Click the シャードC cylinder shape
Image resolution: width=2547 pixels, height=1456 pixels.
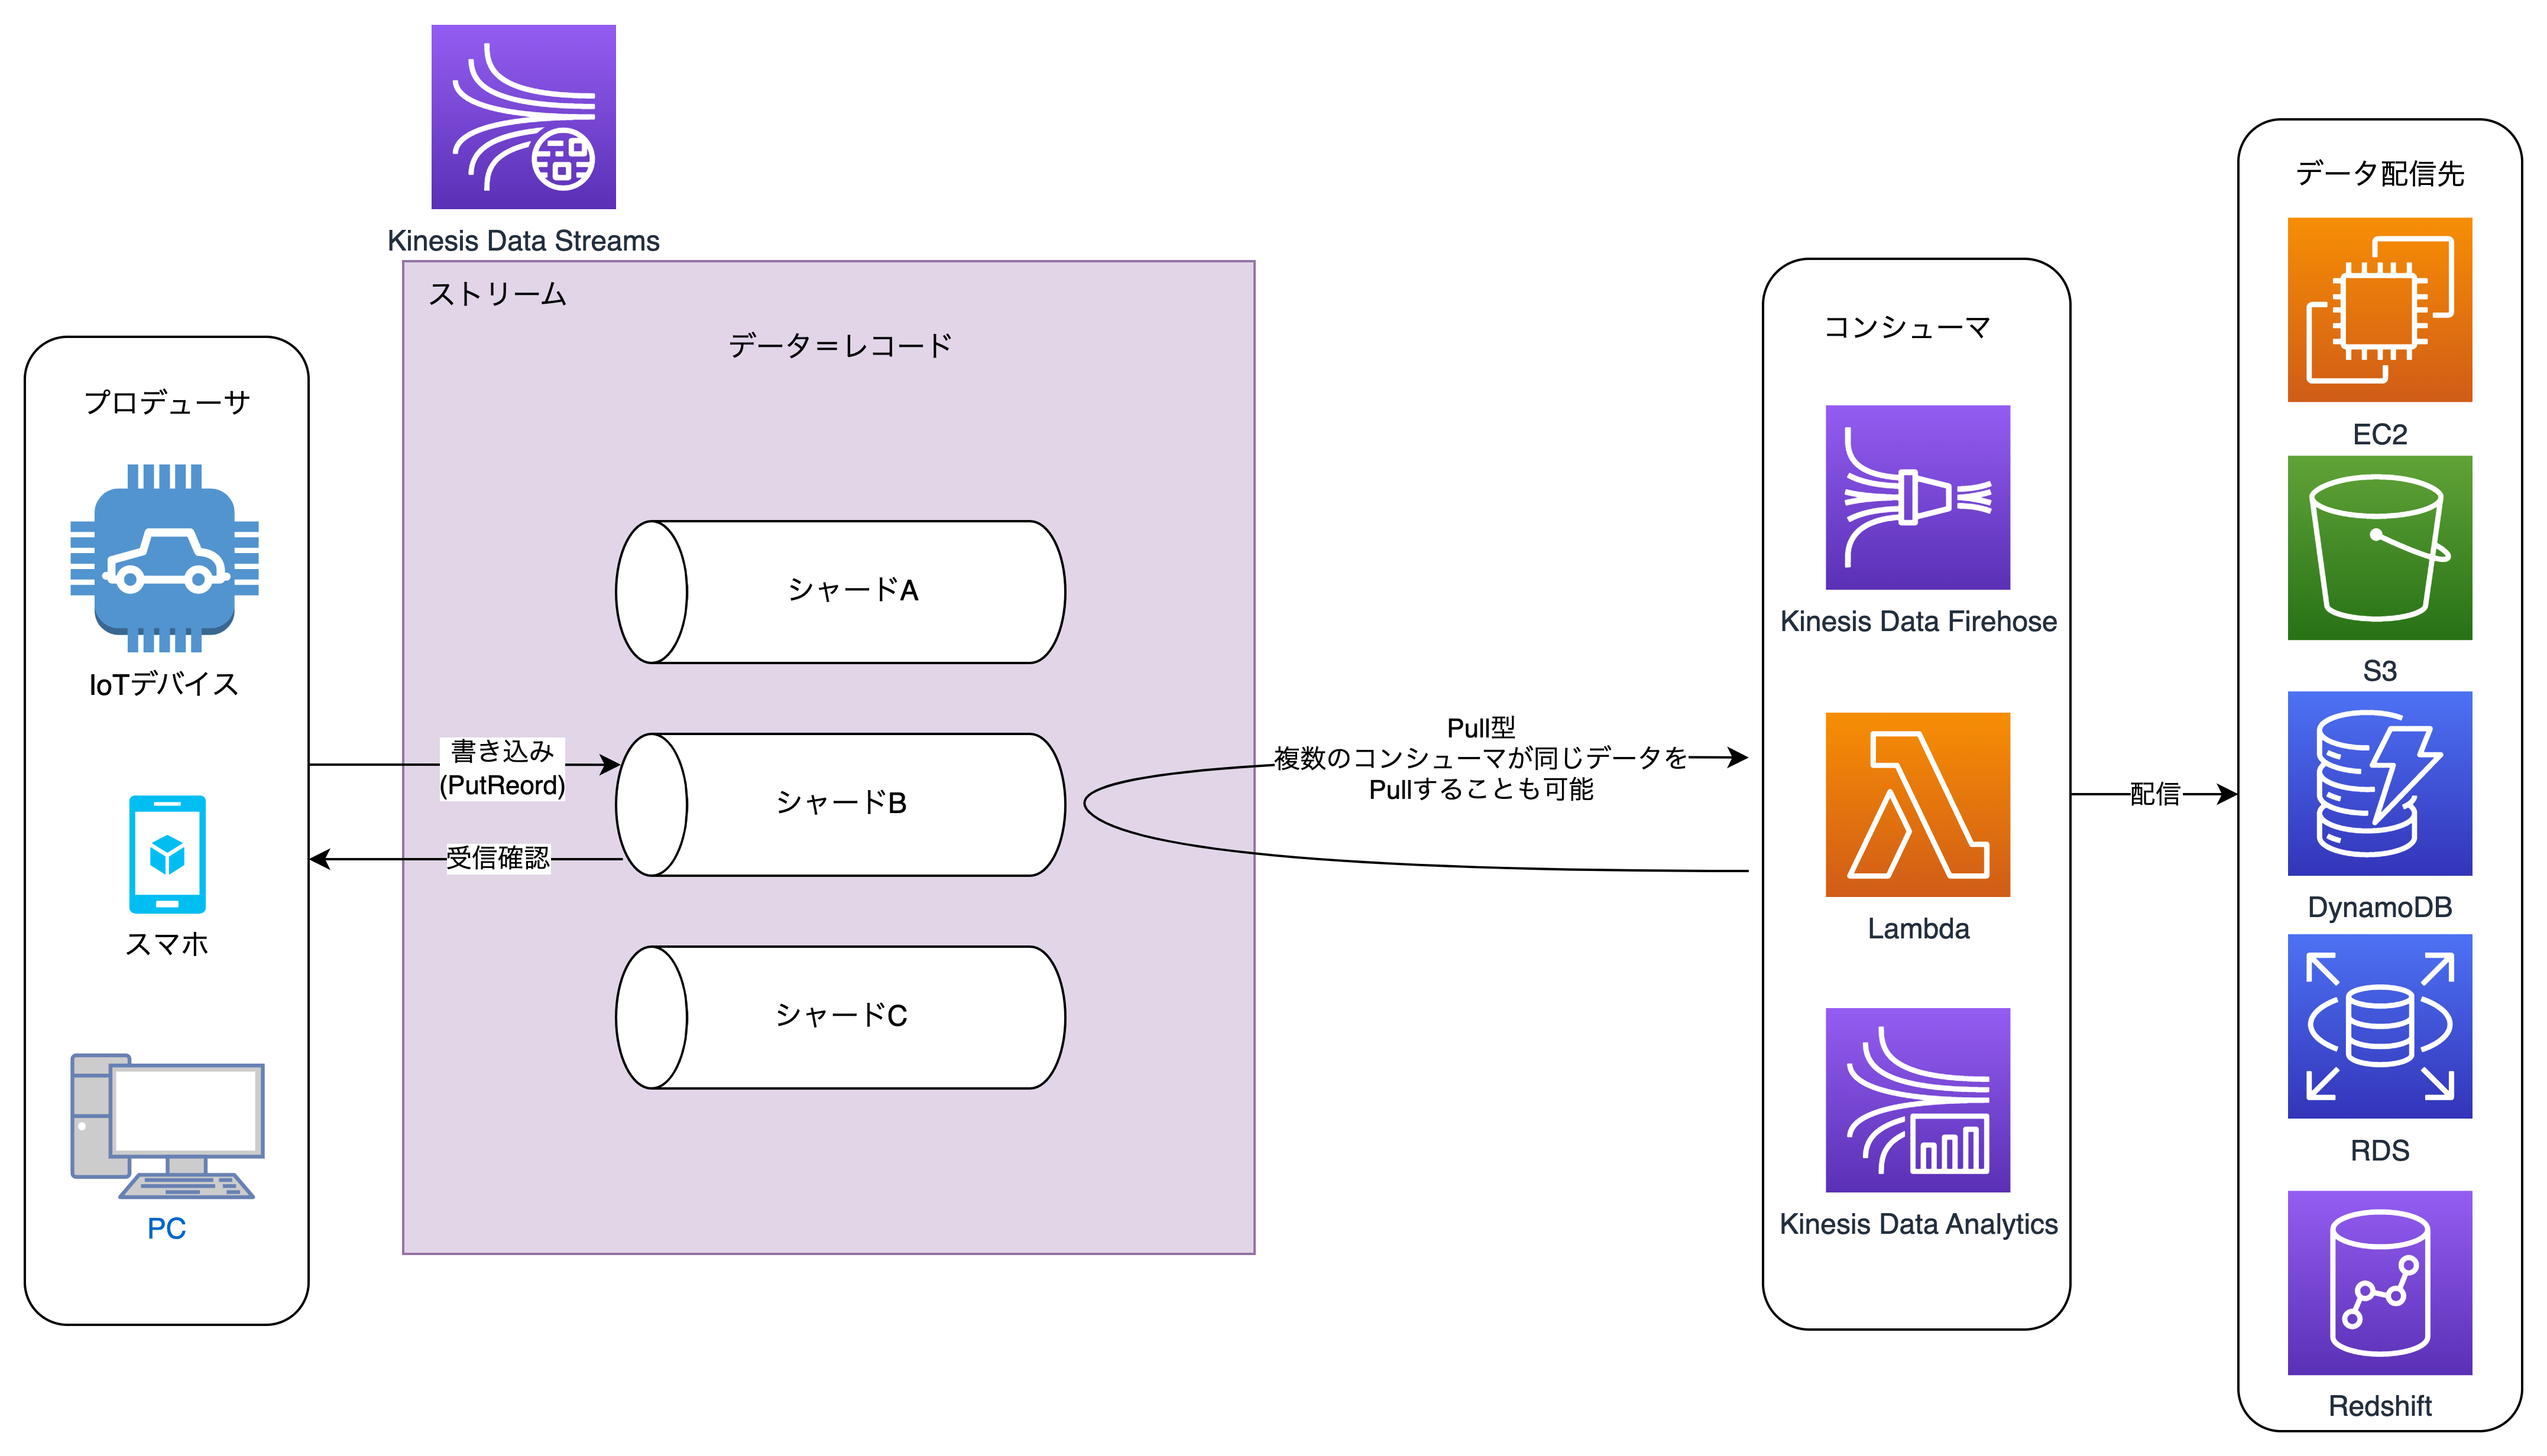[841, 1016]
